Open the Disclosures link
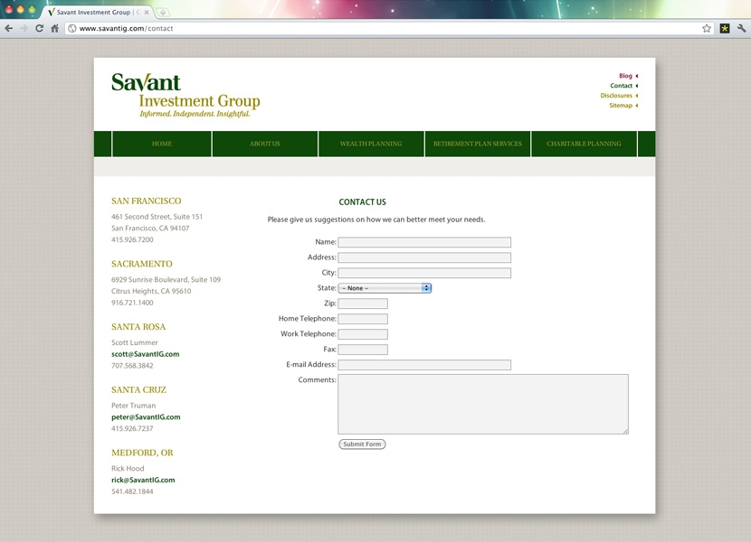The height and width of the screenshot is (542, 751). [616, 96]
